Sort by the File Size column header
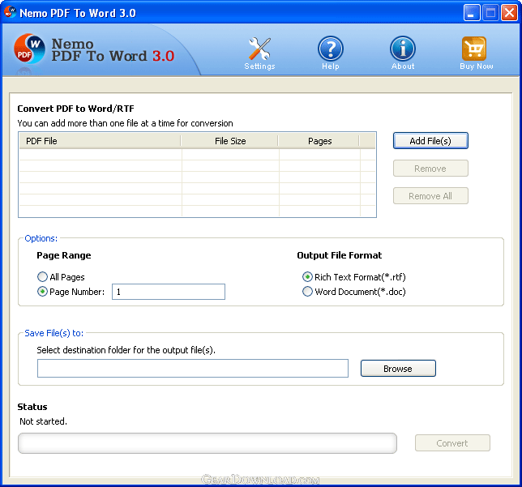Viewport: 522px width, 487px height. (x=230, y=141)
